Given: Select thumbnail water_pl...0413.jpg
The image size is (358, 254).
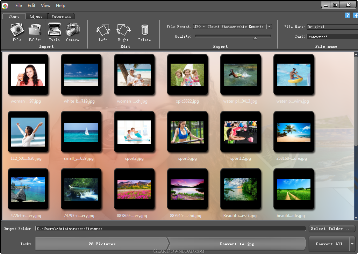Looking at the screenshot, I should pos(241,75).
